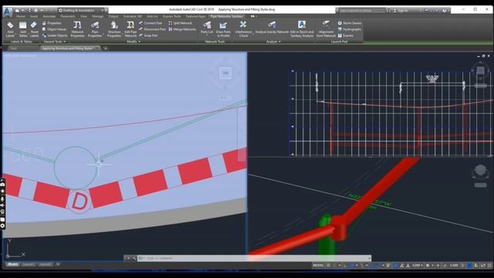
Task: Switch to the Model layout tab
Action: pyautogui.click(x=12, y=264)
